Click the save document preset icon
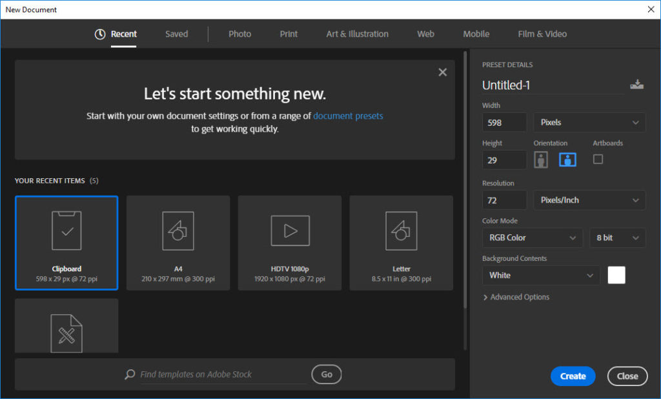The height and width of the screenshot is (399, 661). click(x=636, y=85)
